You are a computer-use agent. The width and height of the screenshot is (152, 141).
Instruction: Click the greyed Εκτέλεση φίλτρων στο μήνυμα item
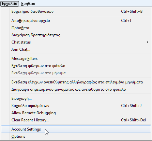[76, 73]
